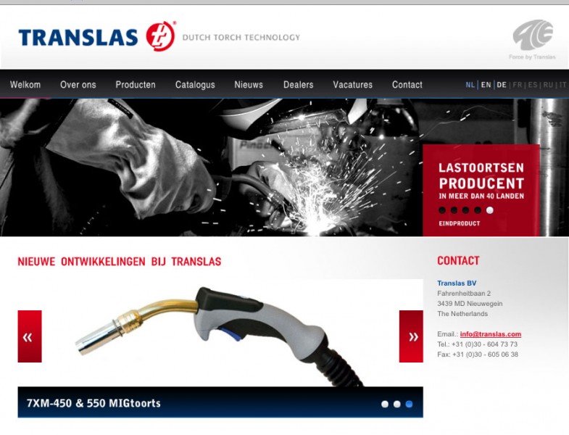Select the third banner slide dot

[466, 210]
